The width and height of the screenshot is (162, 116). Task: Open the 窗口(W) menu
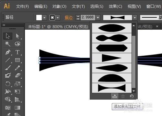[154, 6]
